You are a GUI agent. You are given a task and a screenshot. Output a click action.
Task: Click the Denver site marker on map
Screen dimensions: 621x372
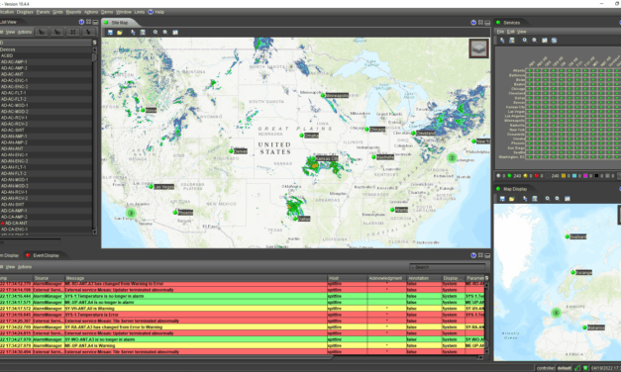[231, 151]
